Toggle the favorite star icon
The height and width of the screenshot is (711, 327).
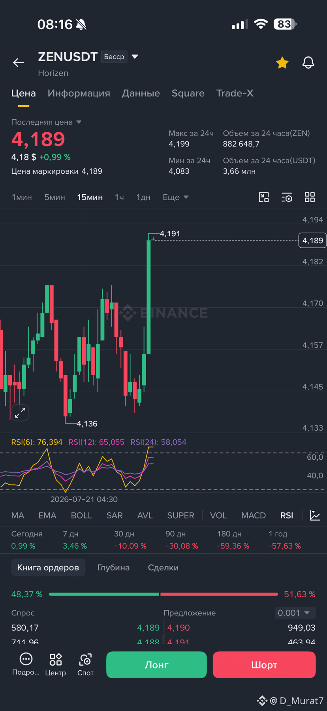point(282,62)
